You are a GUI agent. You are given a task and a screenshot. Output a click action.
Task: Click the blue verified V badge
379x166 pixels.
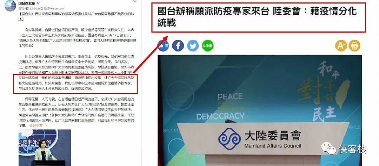[x=38, y=3]
